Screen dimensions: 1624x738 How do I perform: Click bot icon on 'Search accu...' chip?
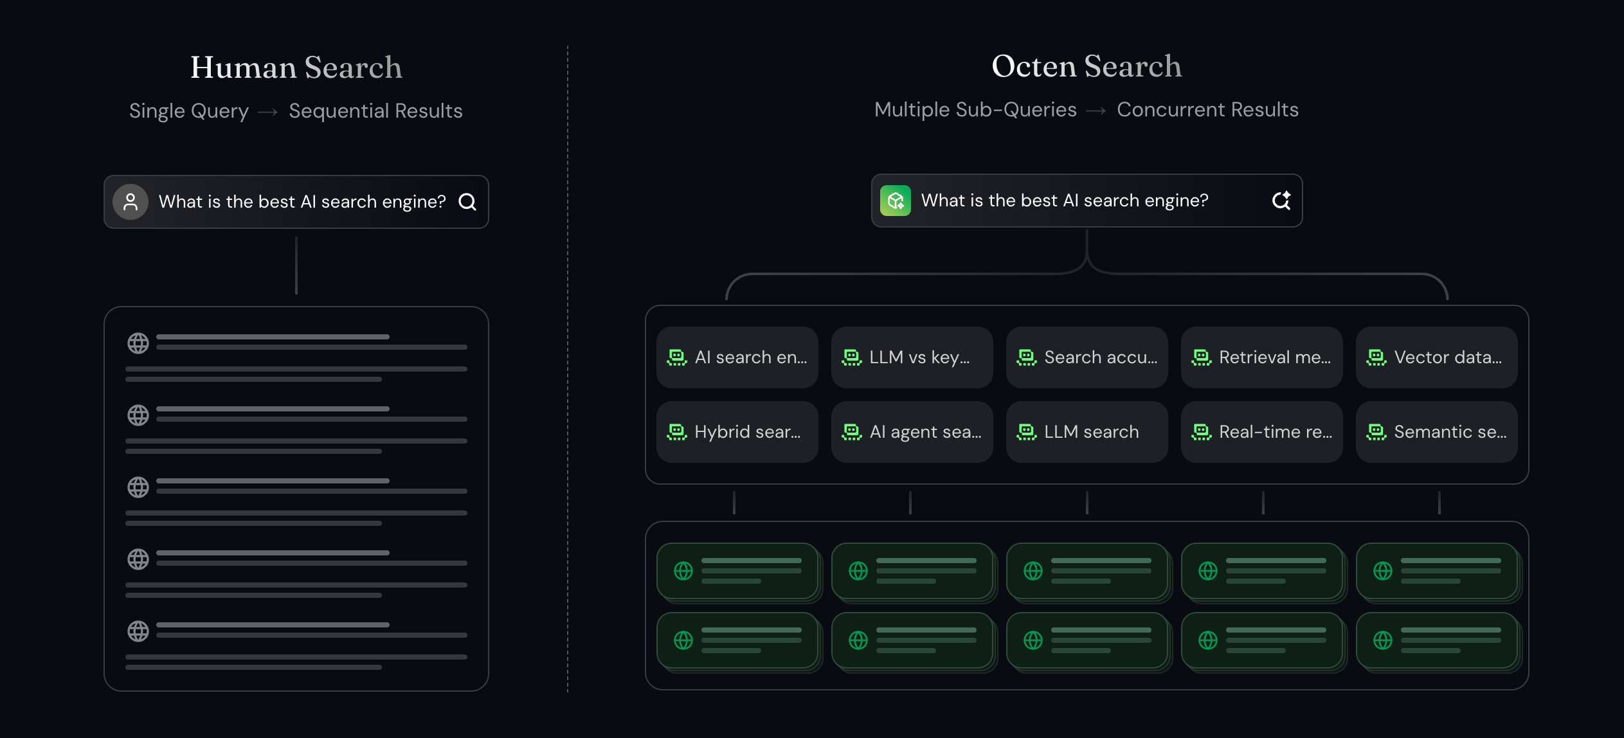tap(1027, 357)
